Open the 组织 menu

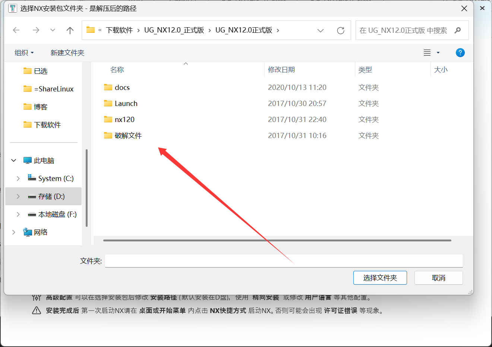click(24, 53)
